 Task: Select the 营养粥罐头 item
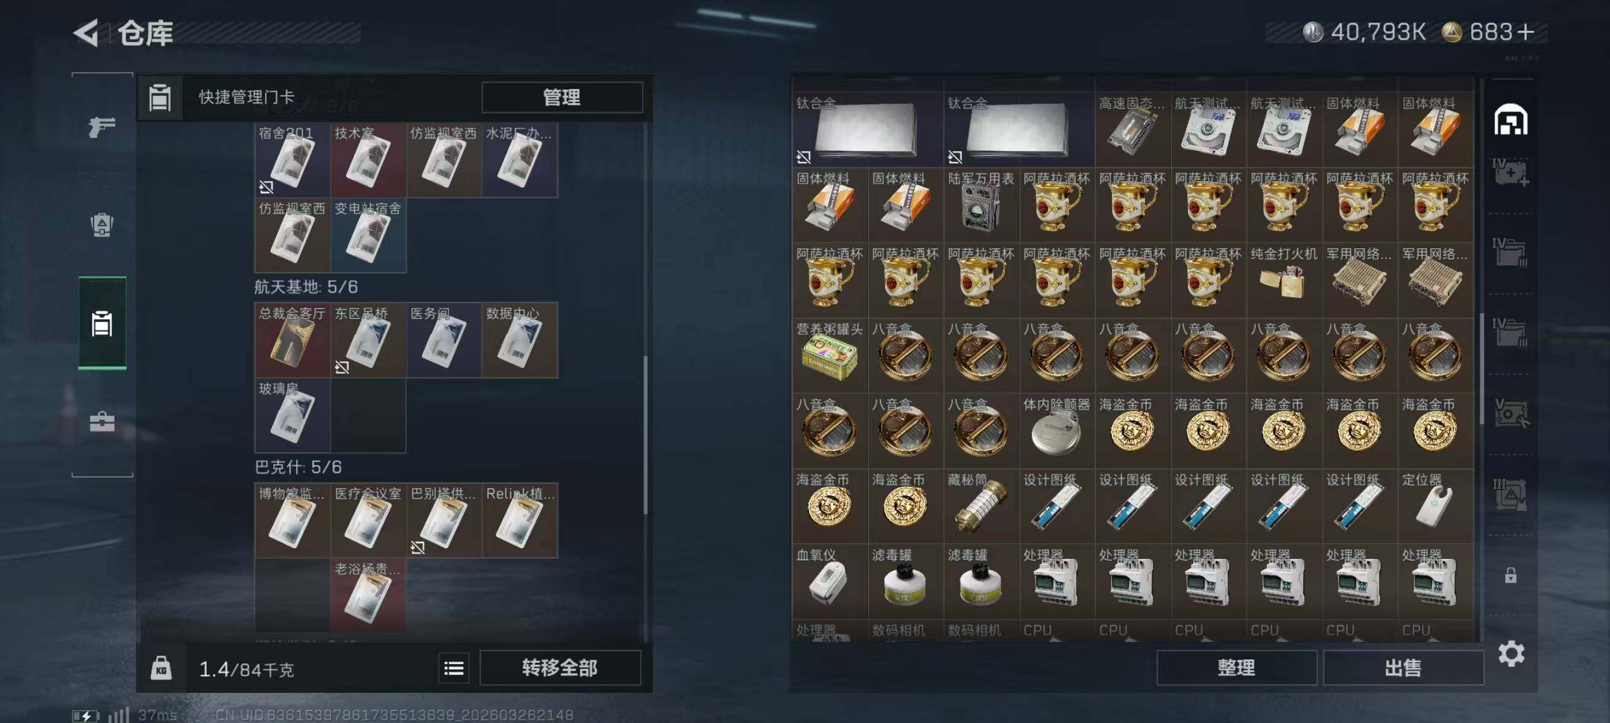(x=830, y=355)
